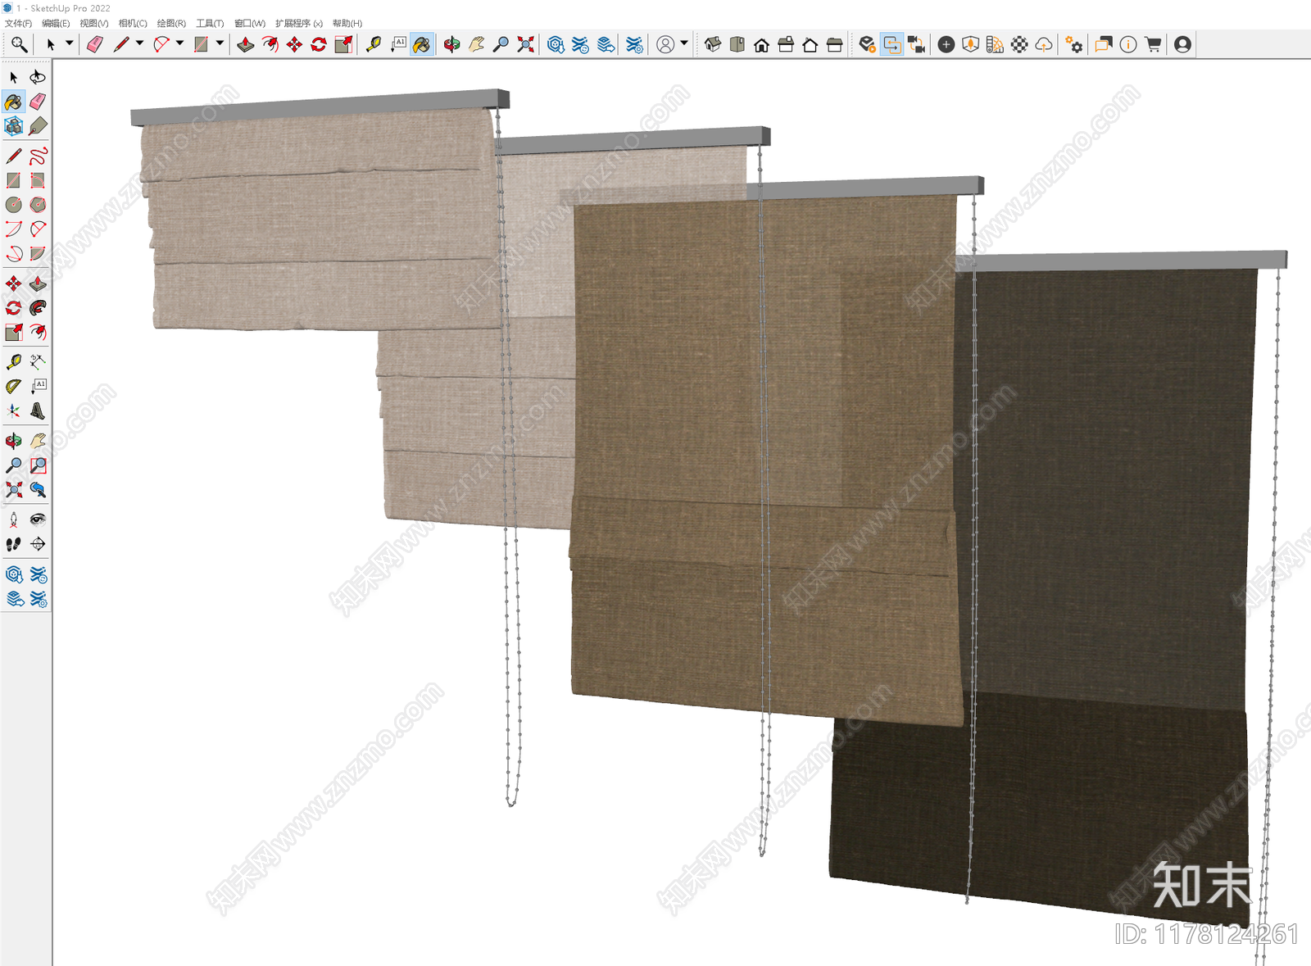Image resolution: width=1311 pixels, height=966 pixels.
Task: Select Freehand tool in left toolbar
Action: click(x=38, y=156)
